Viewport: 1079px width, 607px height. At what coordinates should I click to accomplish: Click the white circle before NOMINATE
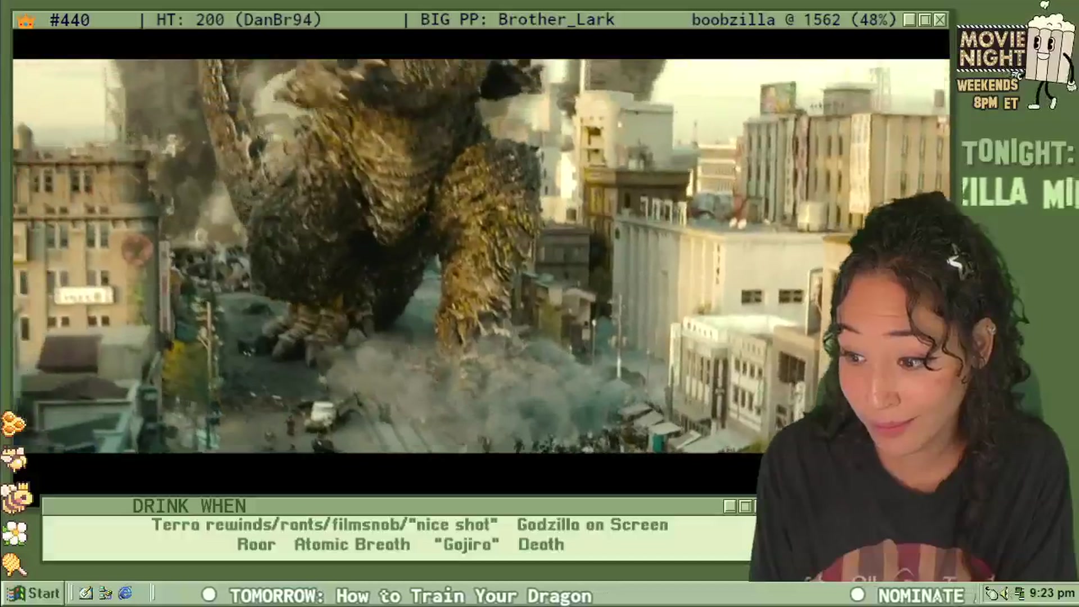click(858, 595)
